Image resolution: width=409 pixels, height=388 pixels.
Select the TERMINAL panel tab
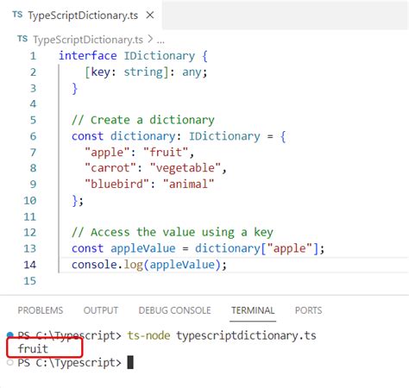point(253,310)
